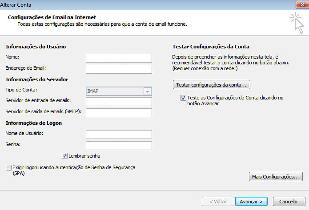
Task: Select the IMAP account type combo box
Action: pos(119,91)
